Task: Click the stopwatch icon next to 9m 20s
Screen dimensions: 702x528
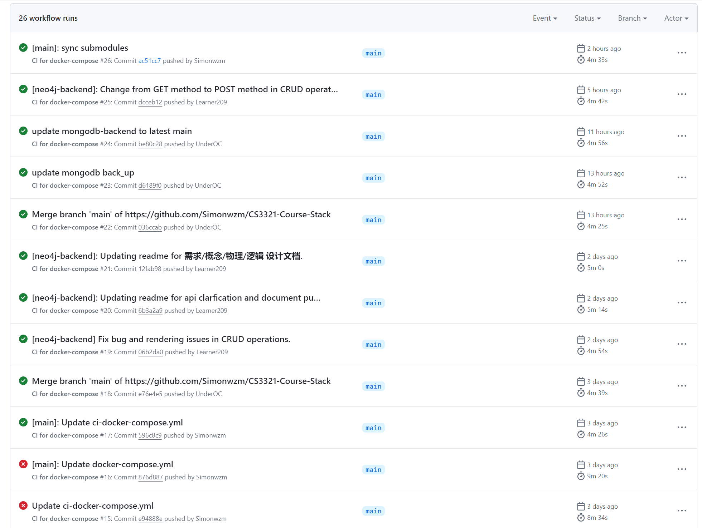Action: [581, 476]
